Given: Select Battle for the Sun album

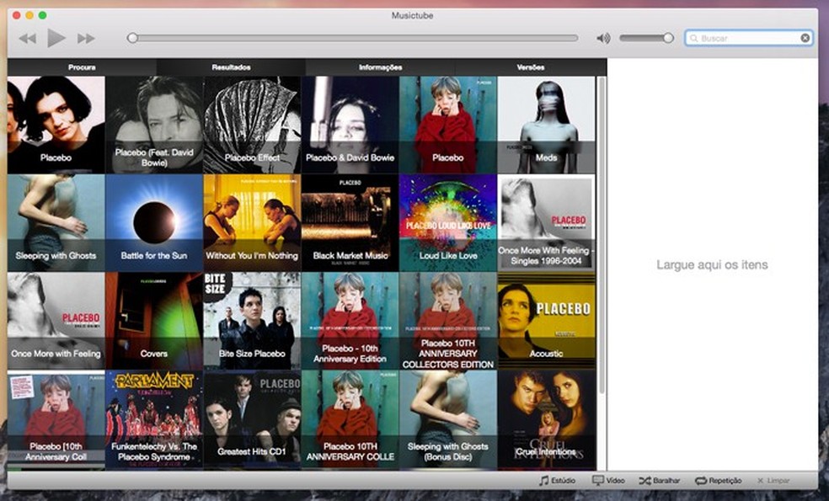Looking at the screenshot, I should (154, 223).
